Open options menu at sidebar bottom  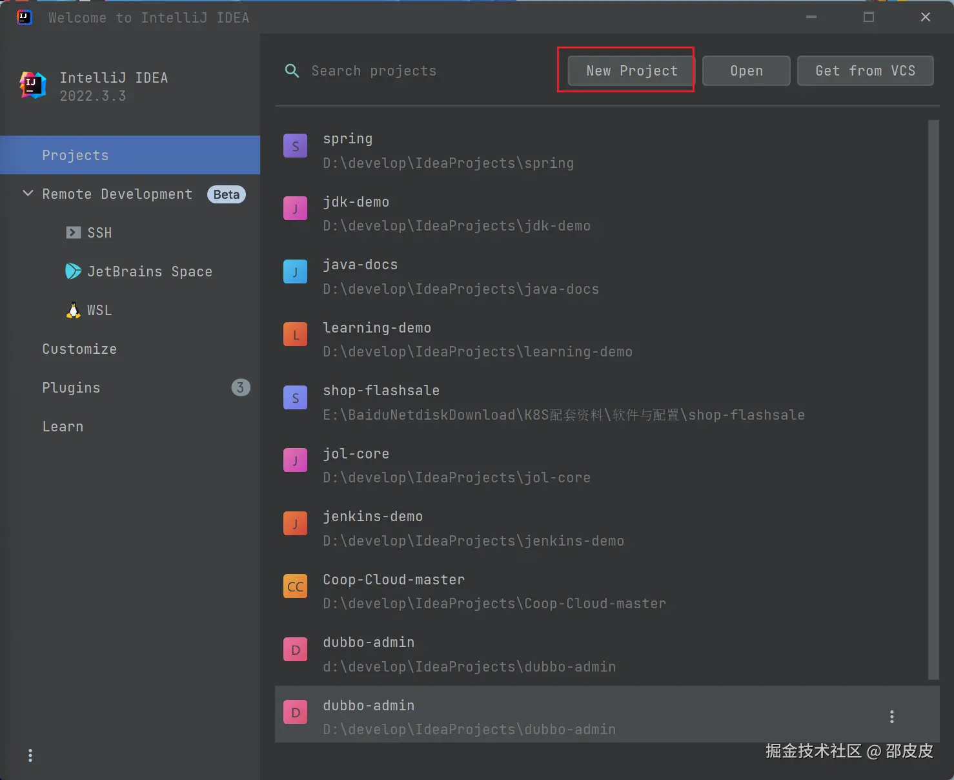pyautogui.click(x=30, y=755)
